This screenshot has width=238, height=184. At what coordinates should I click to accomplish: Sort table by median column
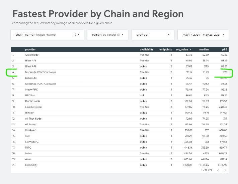click(x=204, y=49)
